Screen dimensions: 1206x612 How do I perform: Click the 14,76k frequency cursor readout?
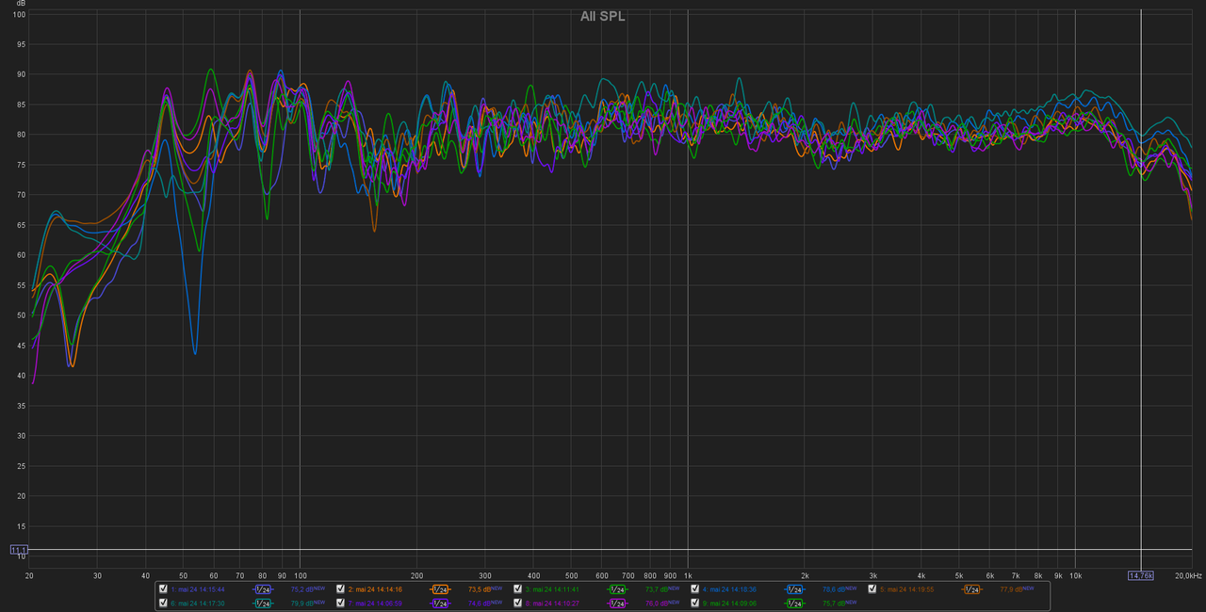click(1141, 575)
